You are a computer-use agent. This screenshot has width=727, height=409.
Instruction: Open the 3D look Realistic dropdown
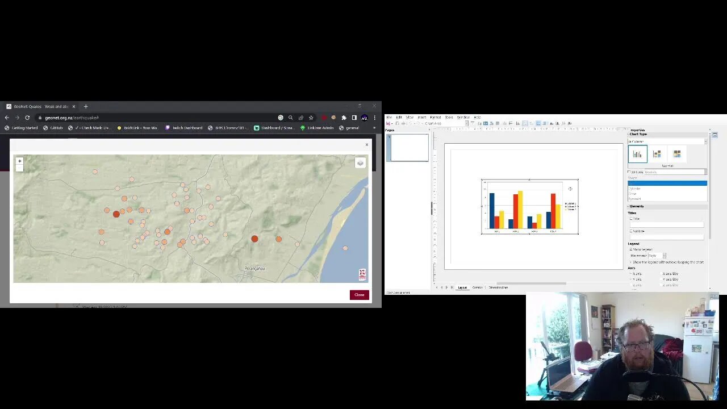coord(675,172)
